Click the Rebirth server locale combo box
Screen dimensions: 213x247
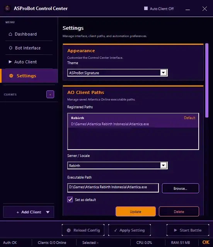[118, 165]
